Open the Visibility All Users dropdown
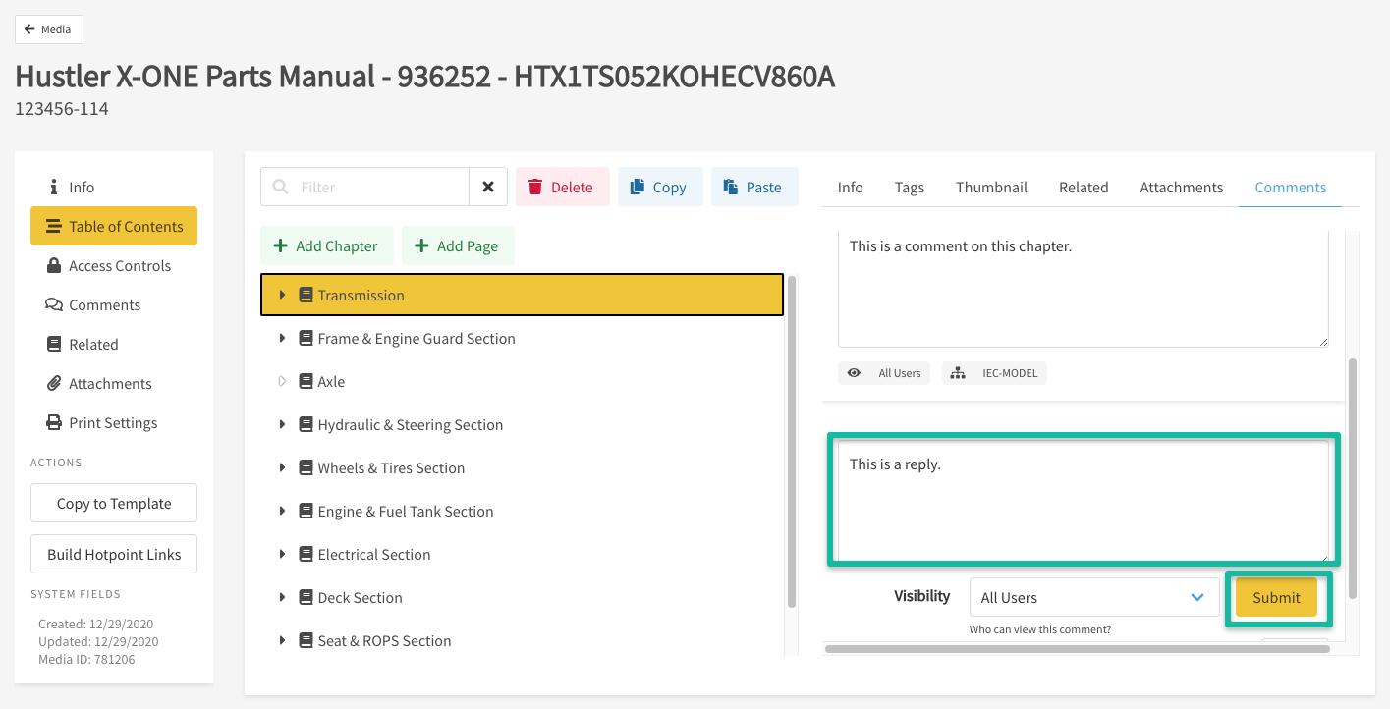The height and width of the screenshot is (709, 1390). 1093,597
